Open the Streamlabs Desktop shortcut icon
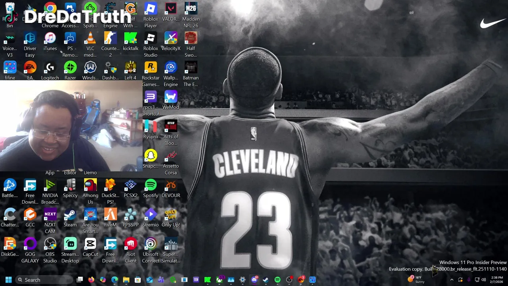Viewport: 508px width, 286px height. coord(70,250)
